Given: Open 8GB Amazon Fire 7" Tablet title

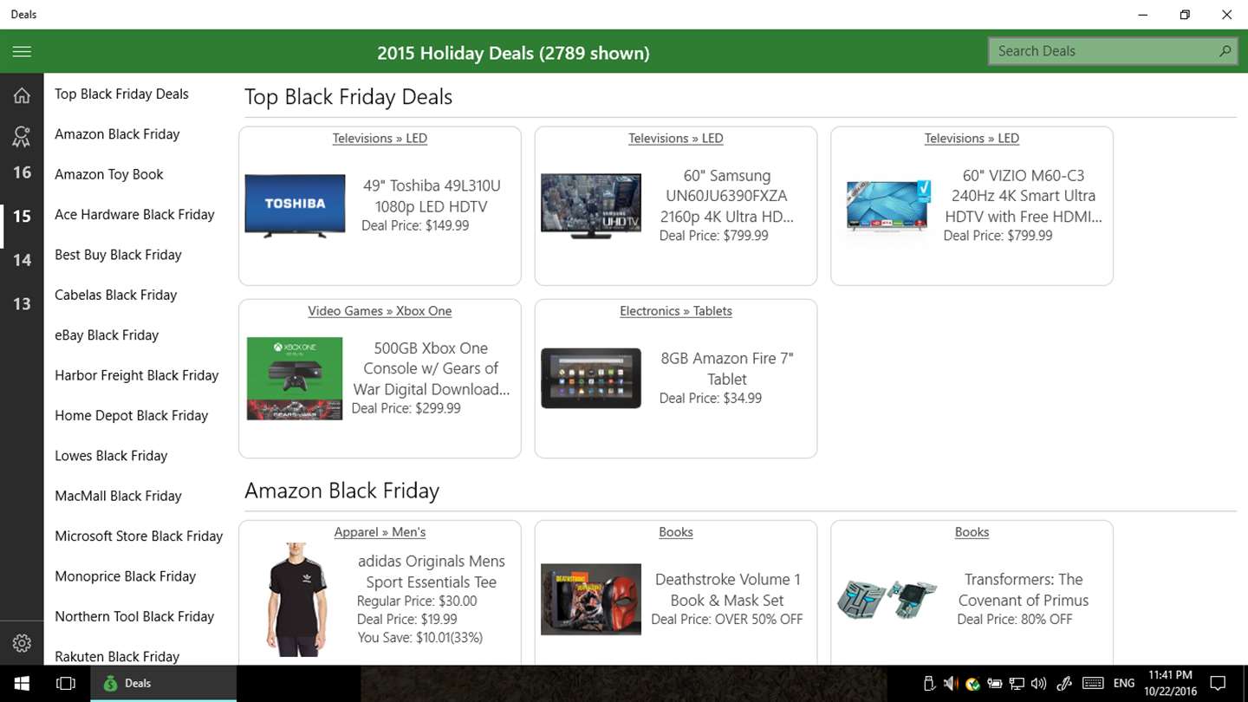Looking at the screenshot, I should click(726, 368).
